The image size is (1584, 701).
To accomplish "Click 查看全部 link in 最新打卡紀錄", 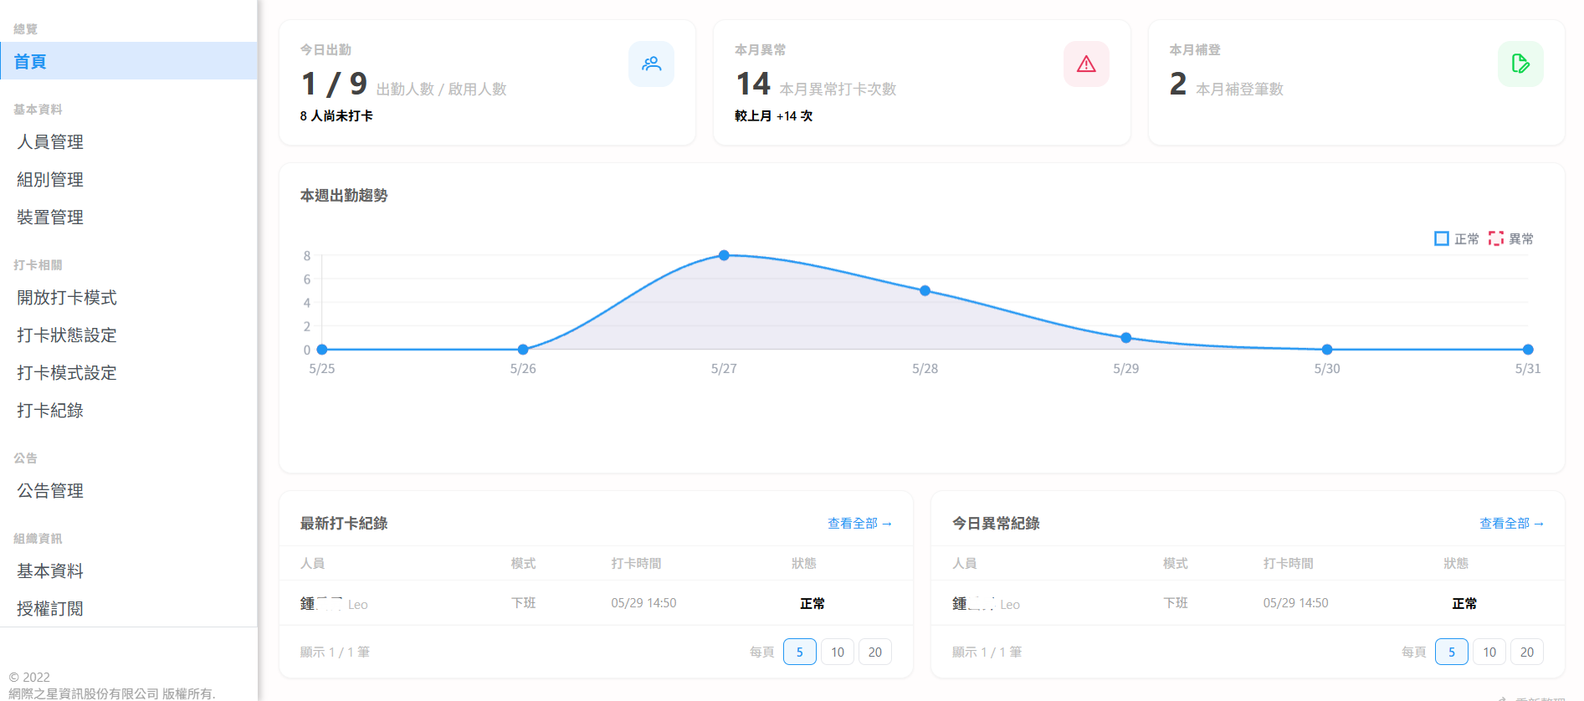I will pos(859,523).
